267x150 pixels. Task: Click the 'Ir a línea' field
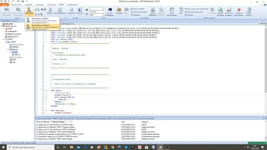96,12
